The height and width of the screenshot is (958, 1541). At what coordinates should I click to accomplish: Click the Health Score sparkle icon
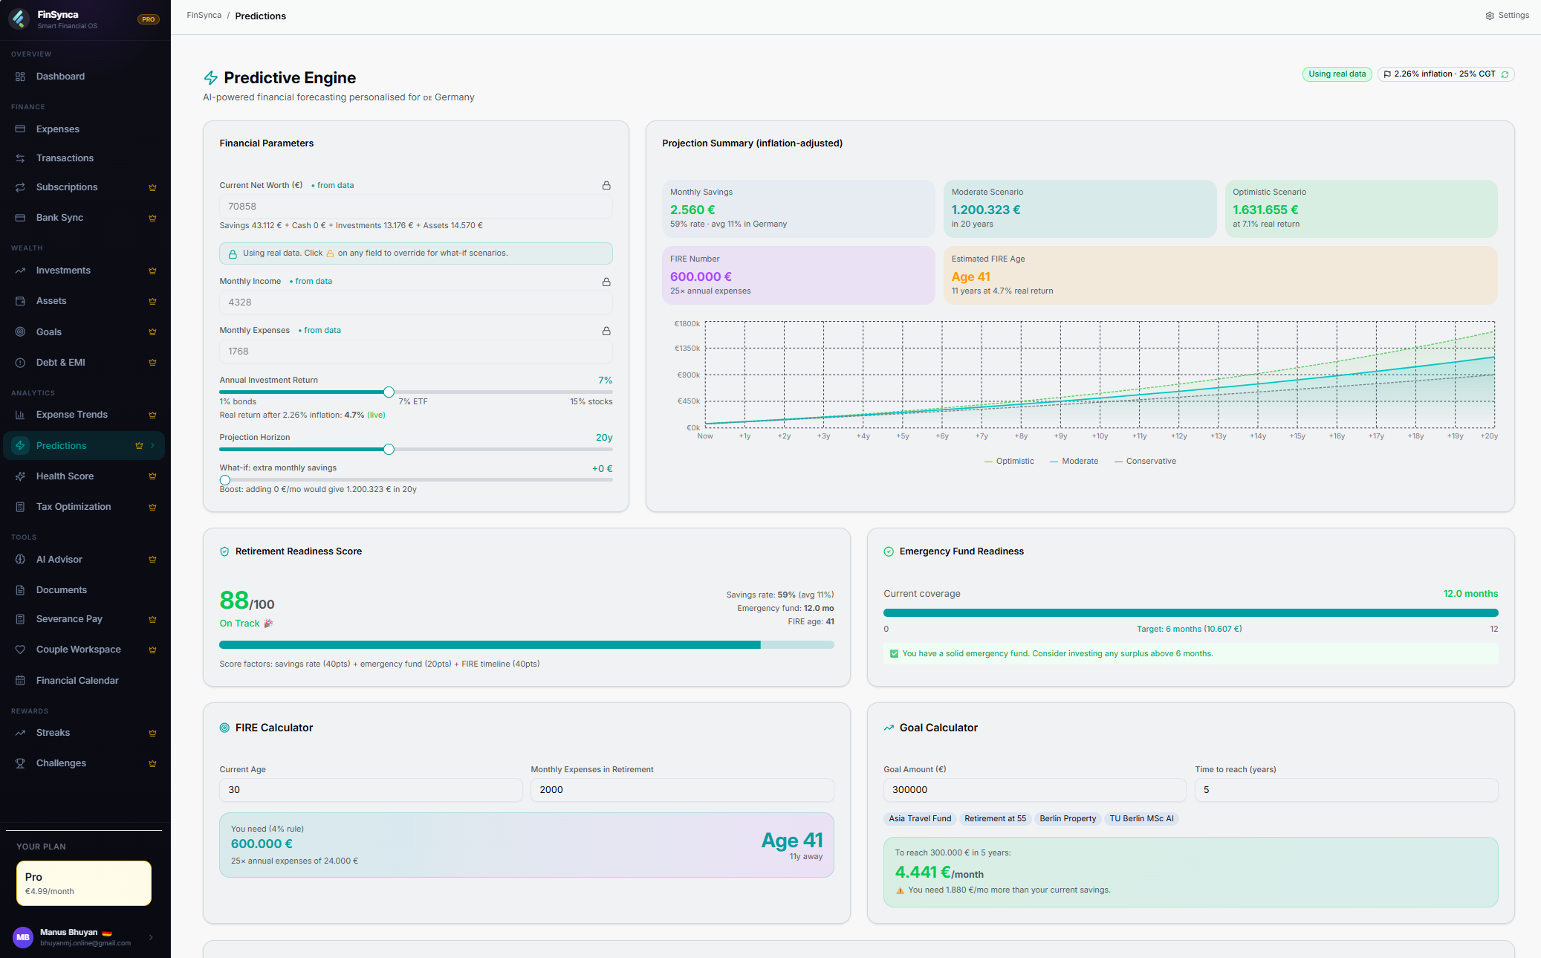pyautogui.click(x=20, y=476)
